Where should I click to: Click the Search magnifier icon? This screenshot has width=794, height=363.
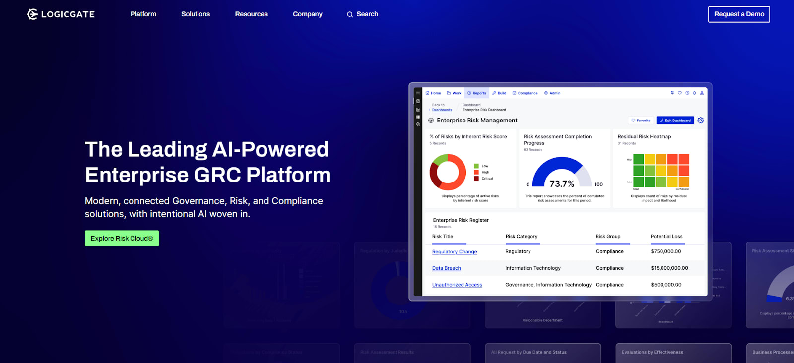pos(350,14)
